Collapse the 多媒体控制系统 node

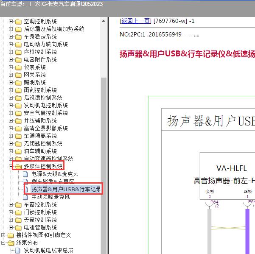click(x=11, y=166)
